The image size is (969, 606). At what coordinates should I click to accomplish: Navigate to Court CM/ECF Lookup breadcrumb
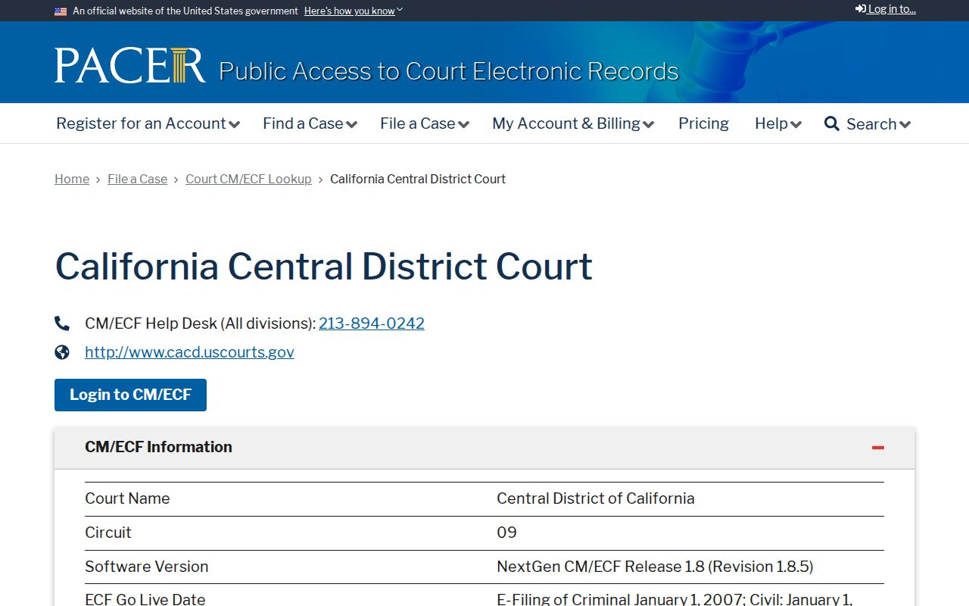click(248, 179)
